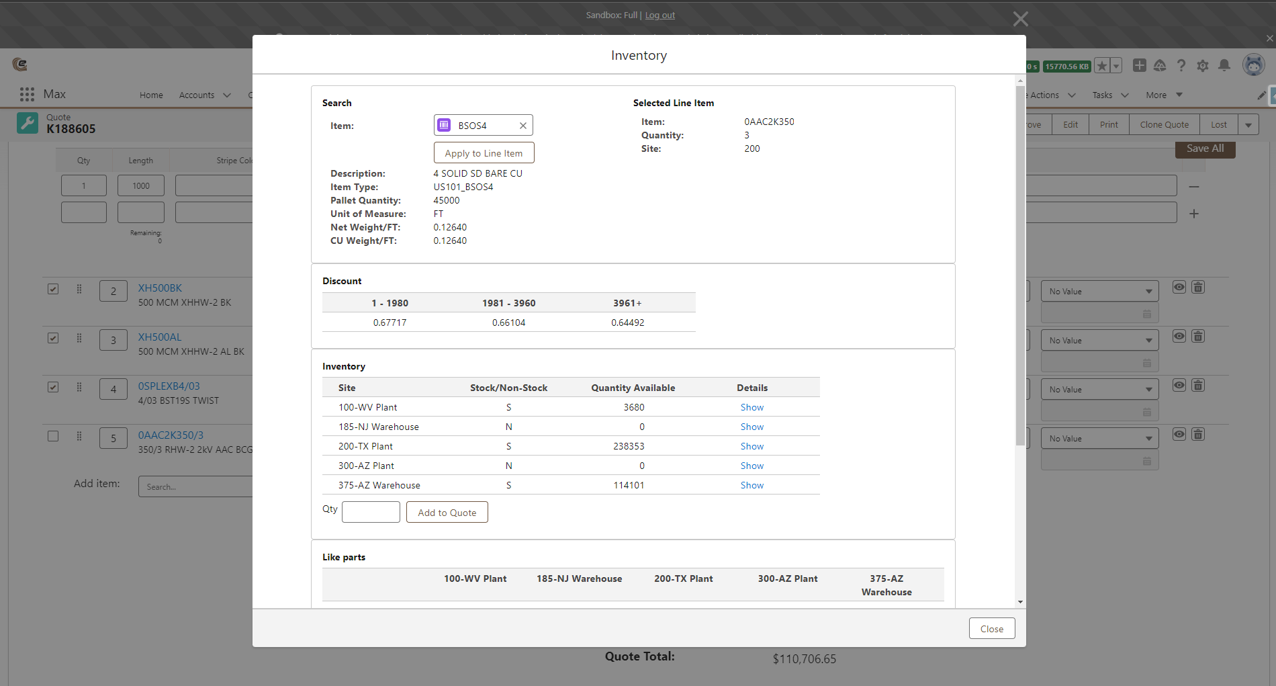The height and width of the screenshot is (686, 1276).
Task: Favorite this page with the star icon
Action: coord(1101,65)
